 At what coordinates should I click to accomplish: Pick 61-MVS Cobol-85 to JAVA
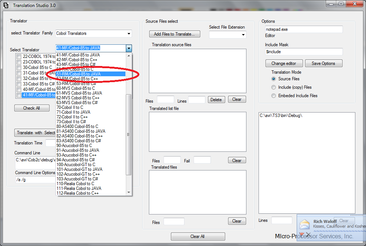[x=91, y=93]
